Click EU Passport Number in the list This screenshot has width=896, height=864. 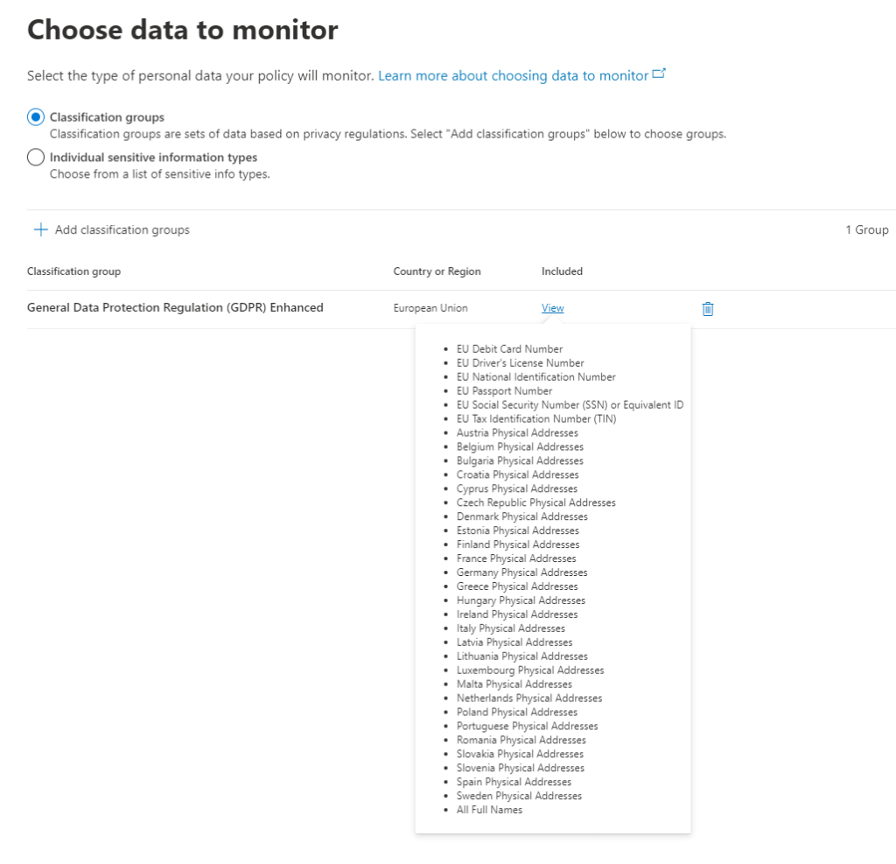point(504,391)
